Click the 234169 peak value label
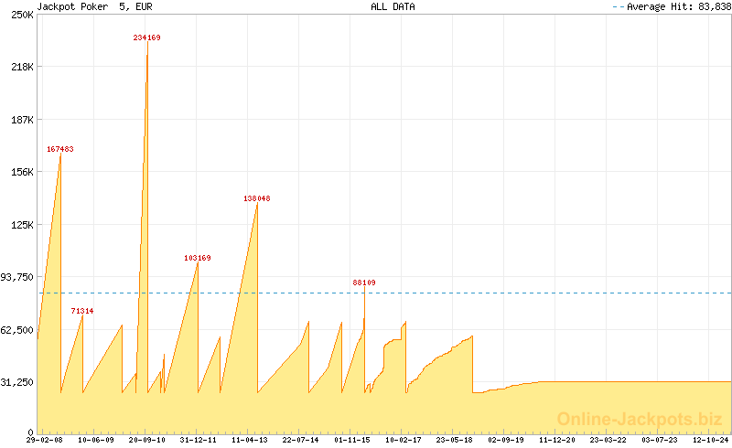Image resolution: width=732 pixels, height=448 pixels. pyautogui.click(x=146, y=37)
